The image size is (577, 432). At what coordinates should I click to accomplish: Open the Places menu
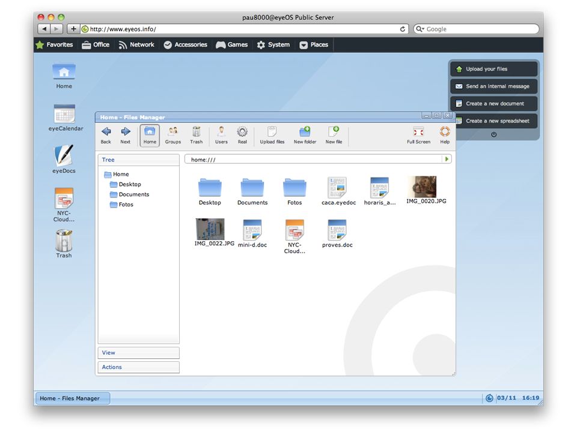[x=314, y=45]
